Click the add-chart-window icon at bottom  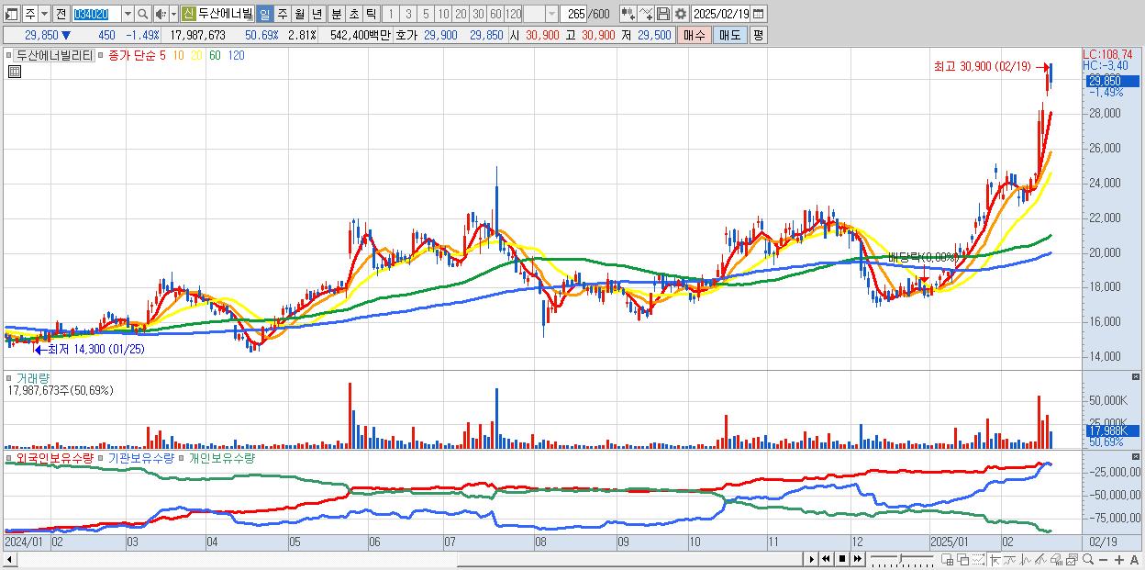coord(947,560)
